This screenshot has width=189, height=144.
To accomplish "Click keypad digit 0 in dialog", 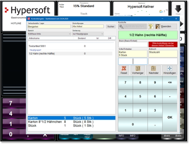I will click(133, 124).
